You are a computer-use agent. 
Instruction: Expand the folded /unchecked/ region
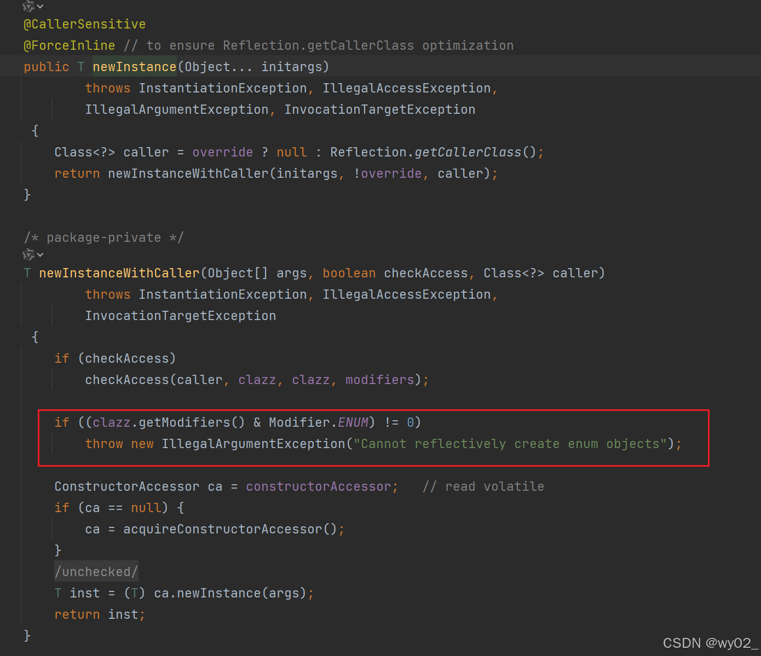(96, 572)
